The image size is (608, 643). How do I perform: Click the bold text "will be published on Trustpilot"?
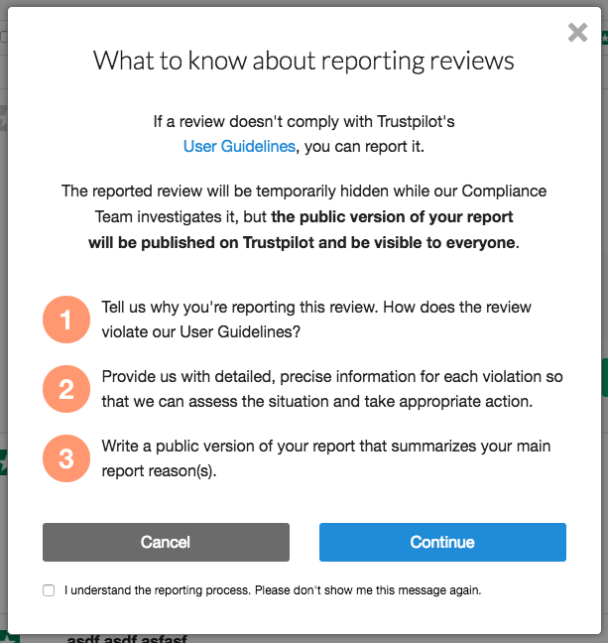tap(201, 243)
